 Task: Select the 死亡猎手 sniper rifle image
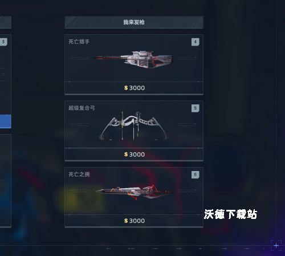pos(134,59)
